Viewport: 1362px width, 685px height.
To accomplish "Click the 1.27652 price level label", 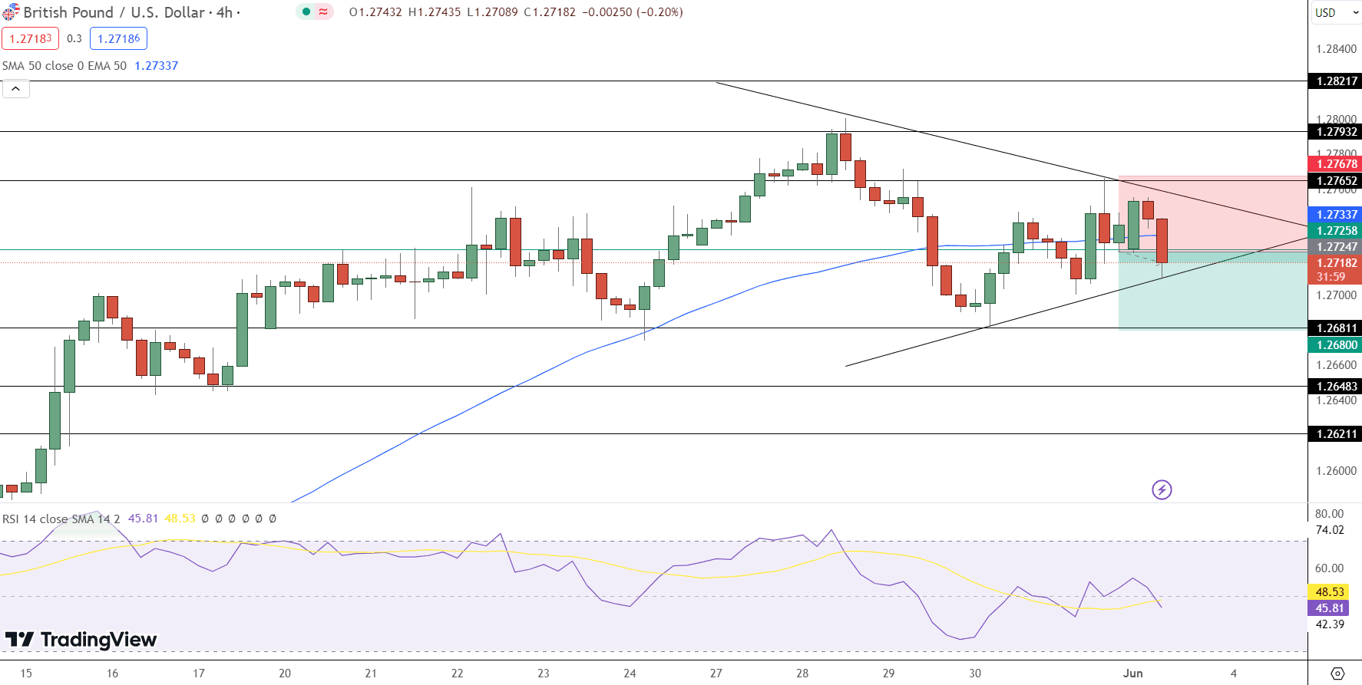I will pyautogui.click(x=1335, y=181).
